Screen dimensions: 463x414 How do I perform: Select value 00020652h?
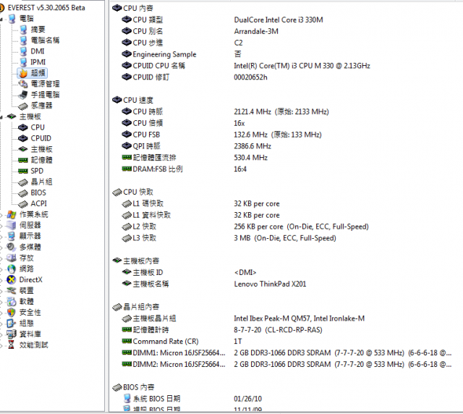click(250, 77)
